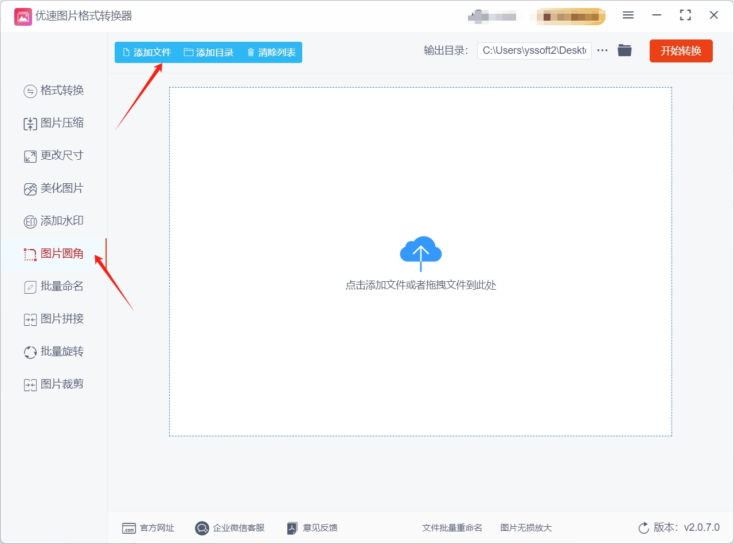
Task: Select 格式转换 in the sidebar
Action: [54, 90]
